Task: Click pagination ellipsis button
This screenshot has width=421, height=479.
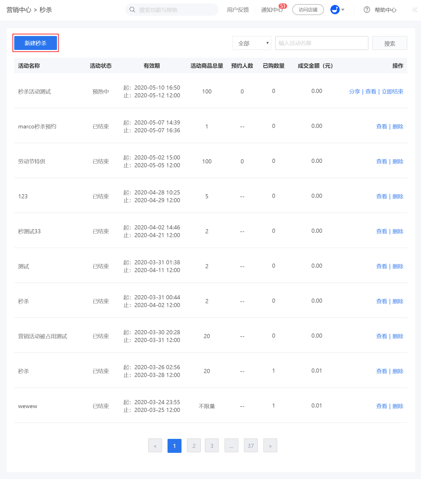Action: pos(231,446)
